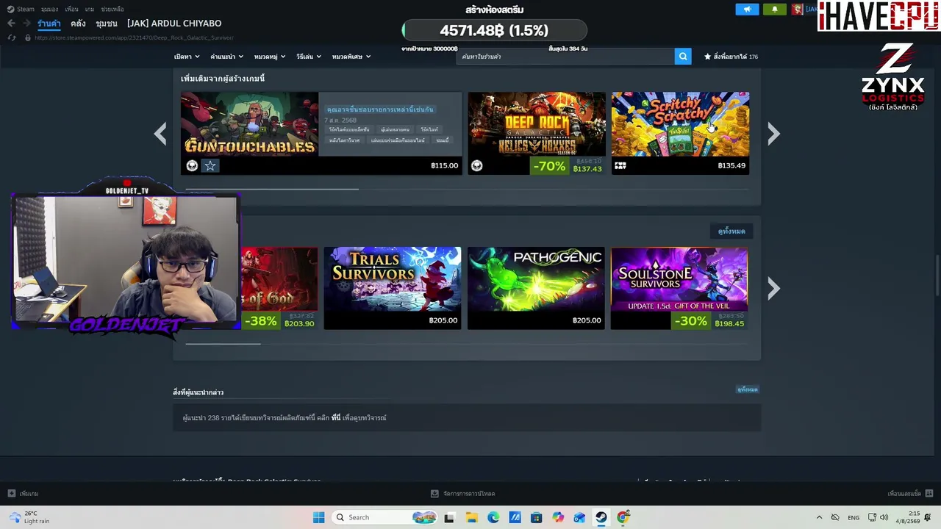Open the [JAK] ARDUL CHIYABO profile tab

click(x=174, y=24)
